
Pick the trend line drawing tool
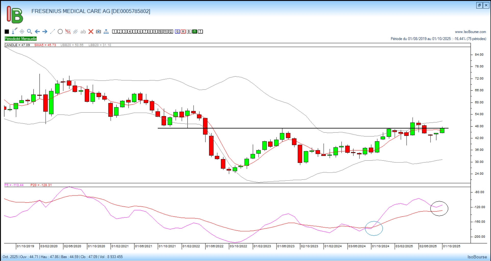click(x=53, y=32)
